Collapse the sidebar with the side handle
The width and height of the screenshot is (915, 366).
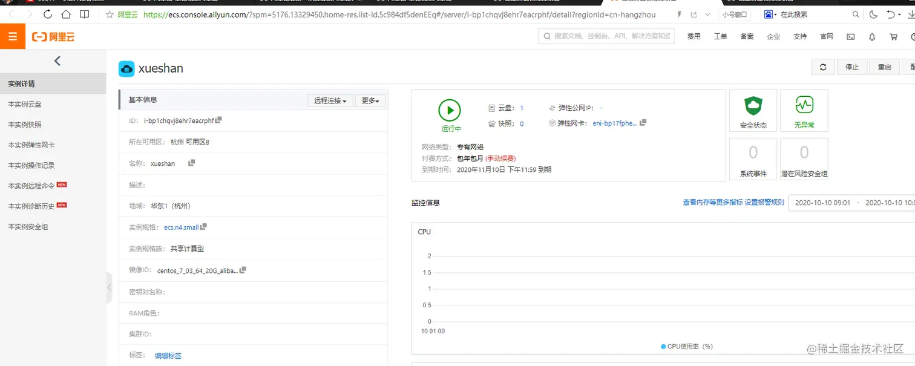(110, 288)
